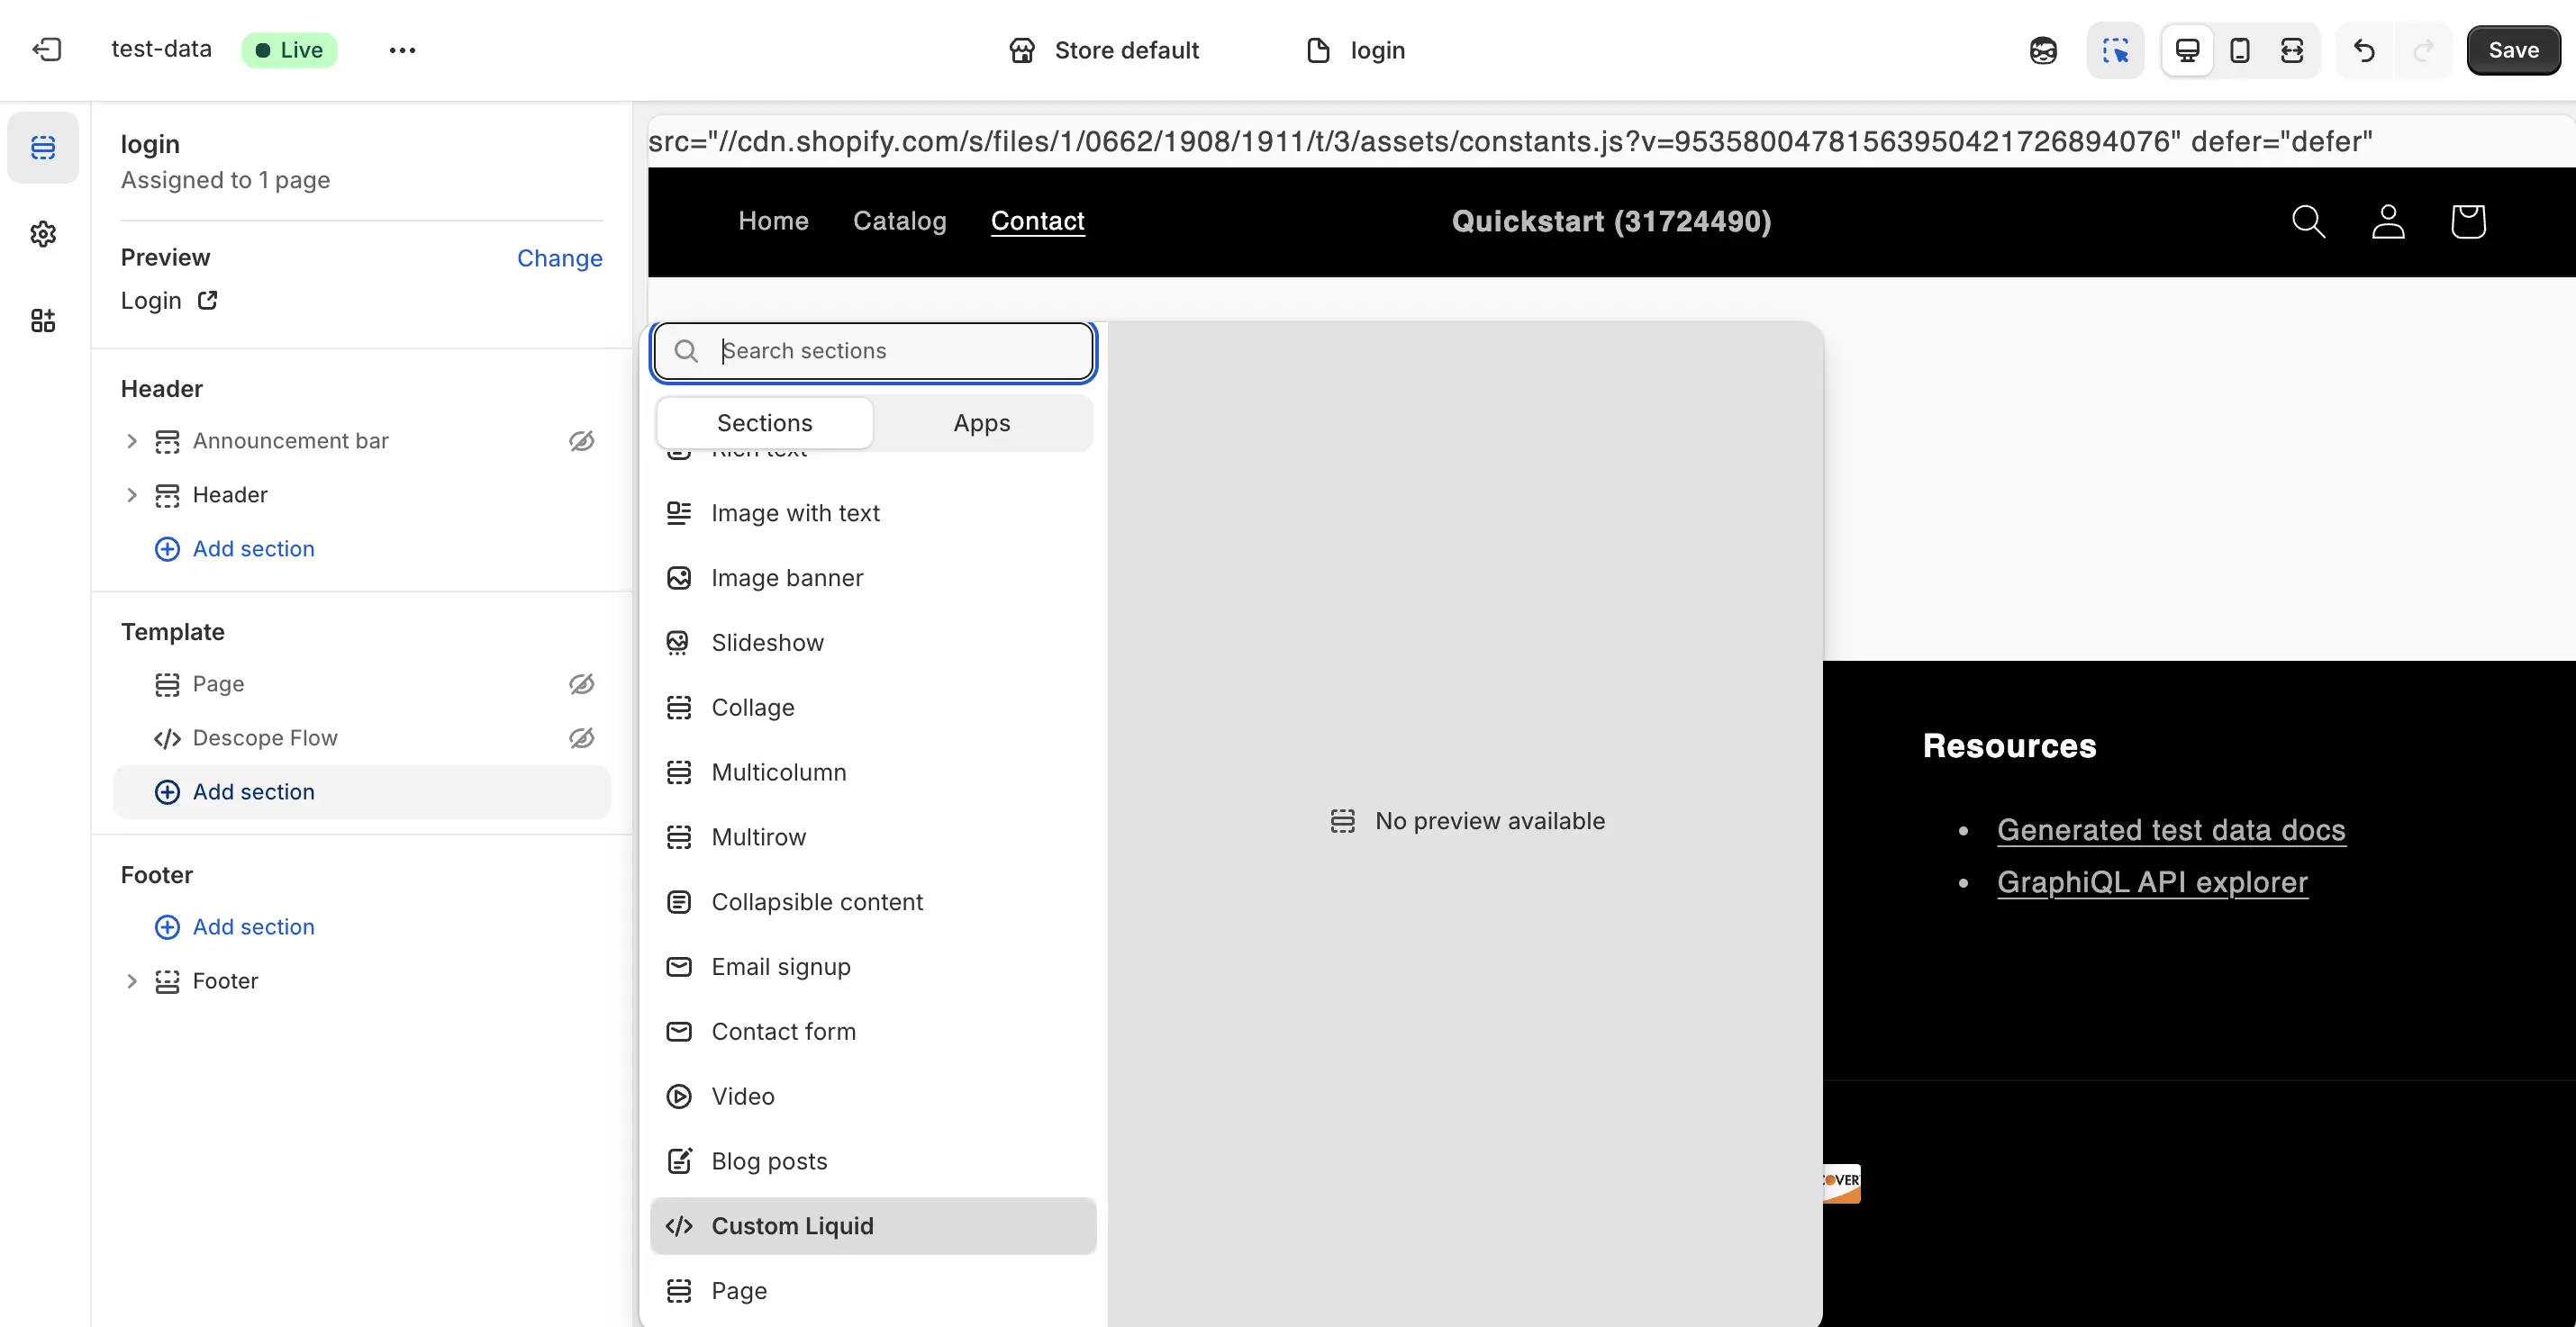The height and width of the screenshot is (1327, 2576).
Task: Add section under Template group
Action: pyautogui.click(x=362, y=791)
